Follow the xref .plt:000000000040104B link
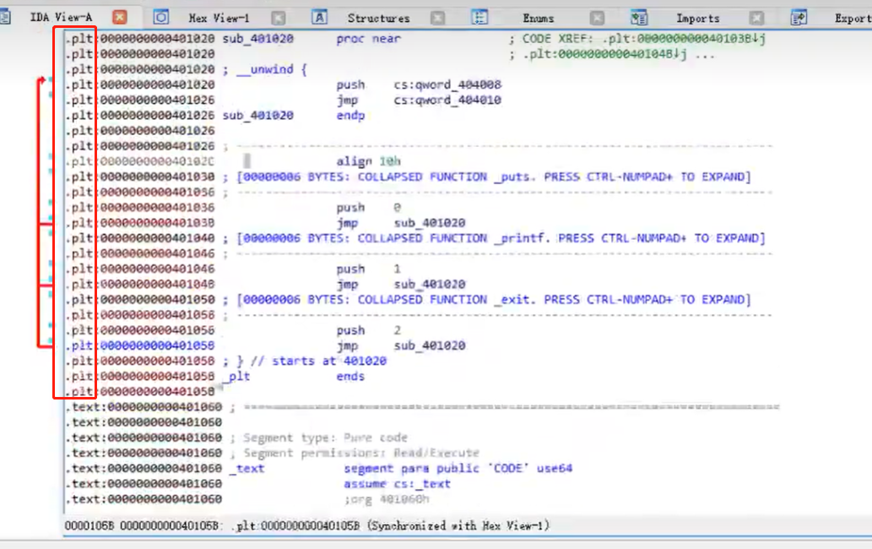This screenshot has height=549, width=872. tap(605, 54)
